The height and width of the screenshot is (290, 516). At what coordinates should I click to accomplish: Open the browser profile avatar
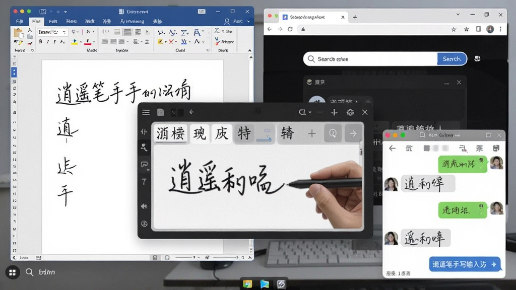pyautogui.click(x=490, y=29)
